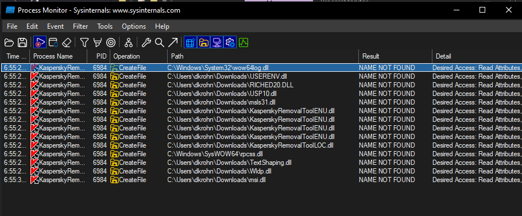Screen dimensions: 522x216
Task: Click the Kaspersky icon in the USERENV.dll row
Action: coord(34,76)
